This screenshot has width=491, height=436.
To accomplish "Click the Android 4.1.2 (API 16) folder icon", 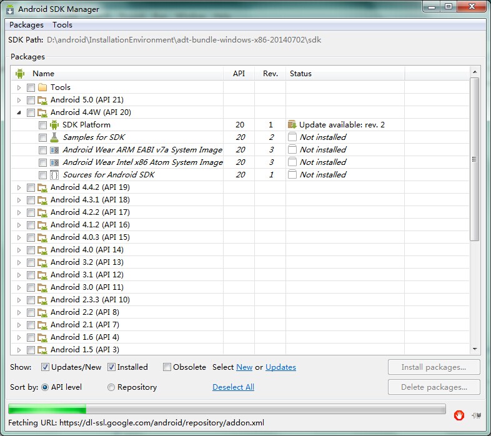I will click(42, 225).
